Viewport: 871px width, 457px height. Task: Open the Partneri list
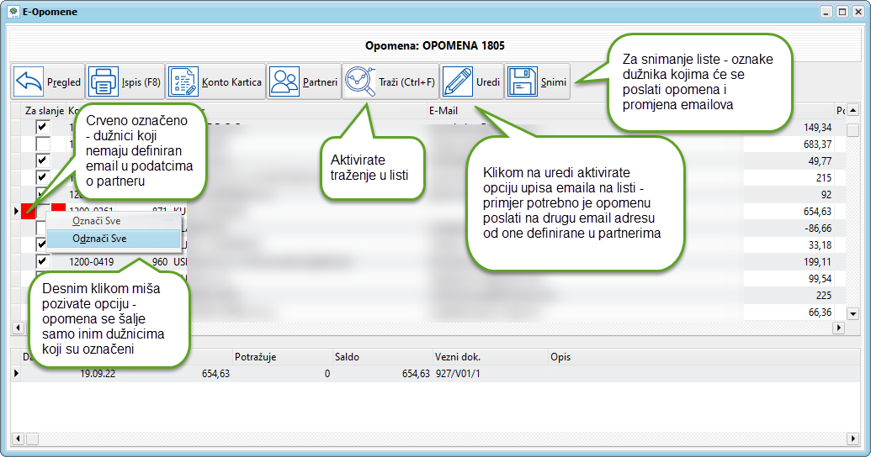coord(304,82)
